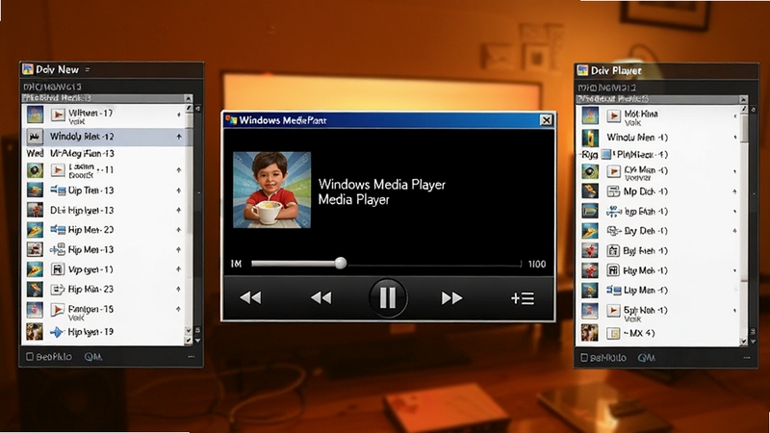Click the 'QM' link in the 'Dolv Player' panel footer
The height and width of the screenshot is (433, 770).
646,358
